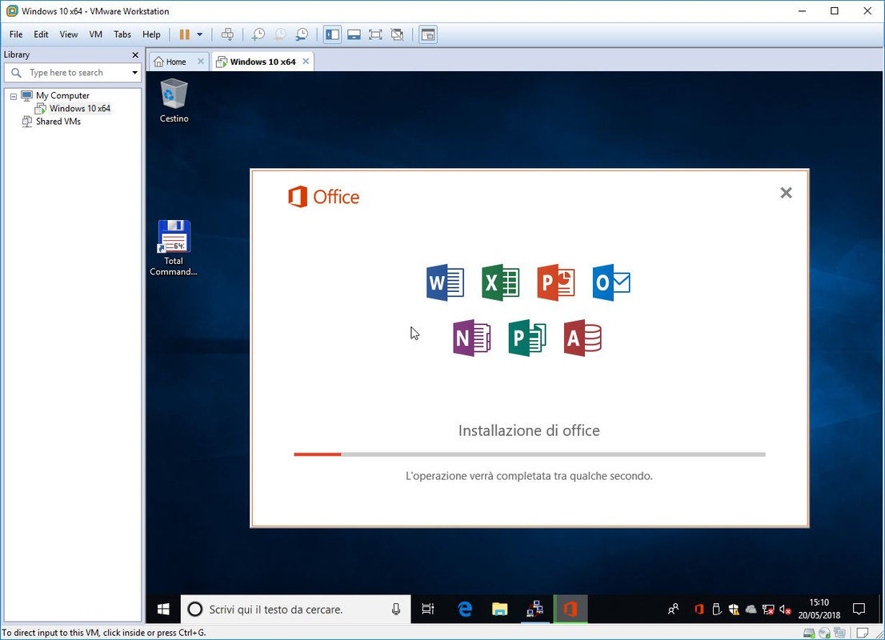Open the guest Windows Start menu
Image resolution: width=885 pixels, height=640 pixels.
(164, 609)
